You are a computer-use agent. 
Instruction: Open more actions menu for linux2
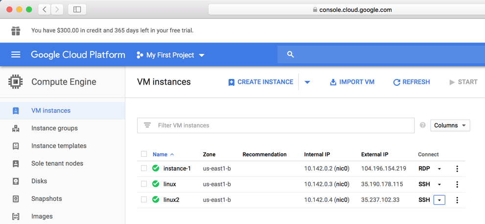(457, 200)
